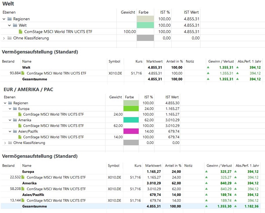The width and height of the screenshot is (265, 213).
Task: Click the security icon in the 93,884 holdings row
Action: (x=23, y=73)
